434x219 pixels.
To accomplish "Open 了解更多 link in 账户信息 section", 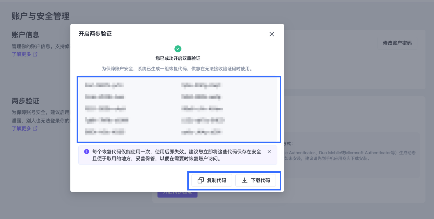I will pyautogui.click(x=21, y=54).
